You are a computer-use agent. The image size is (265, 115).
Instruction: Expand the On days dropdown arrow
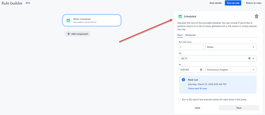pos(253,58)
